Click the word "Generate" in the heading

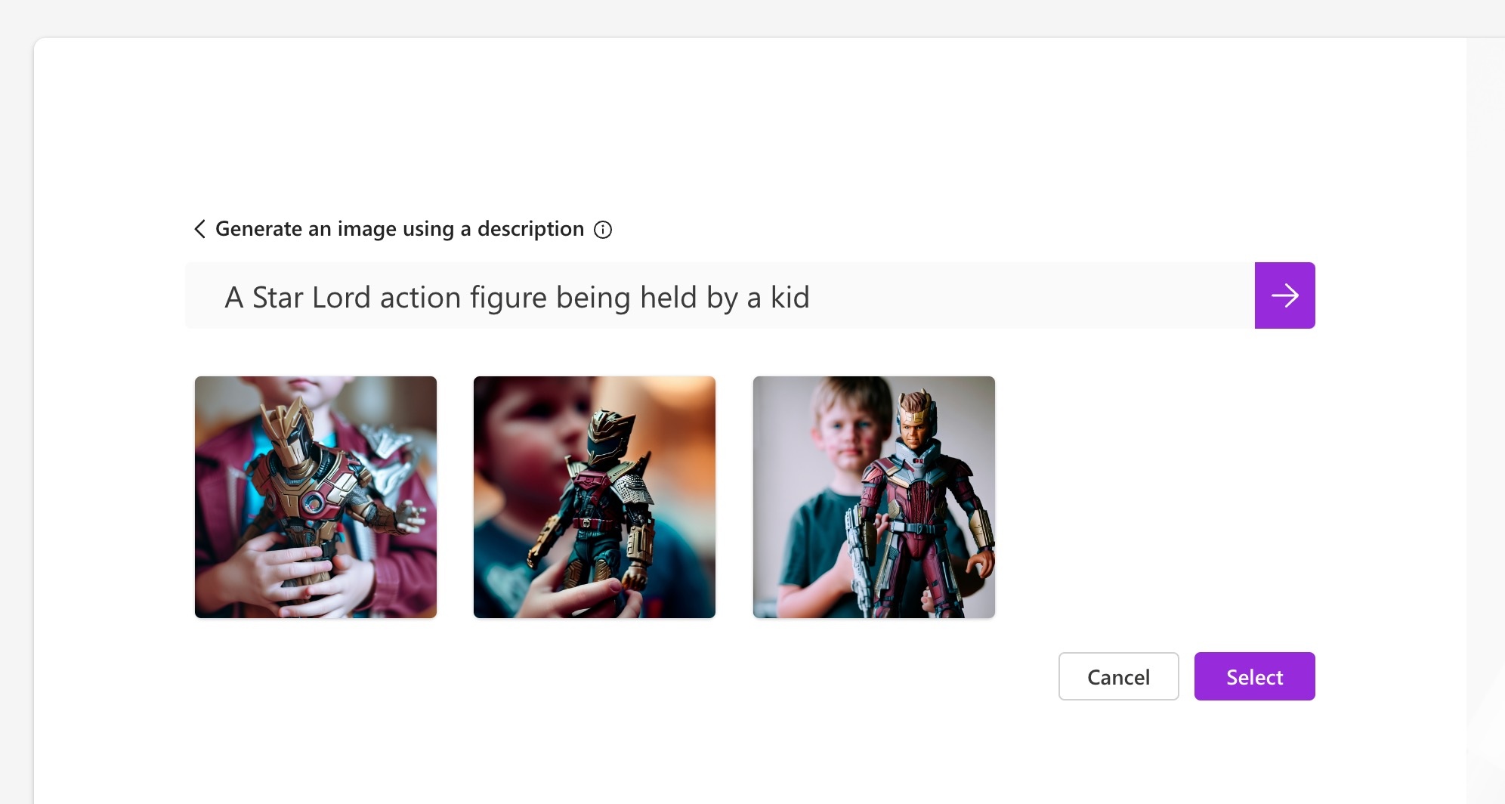click(259, 229)
